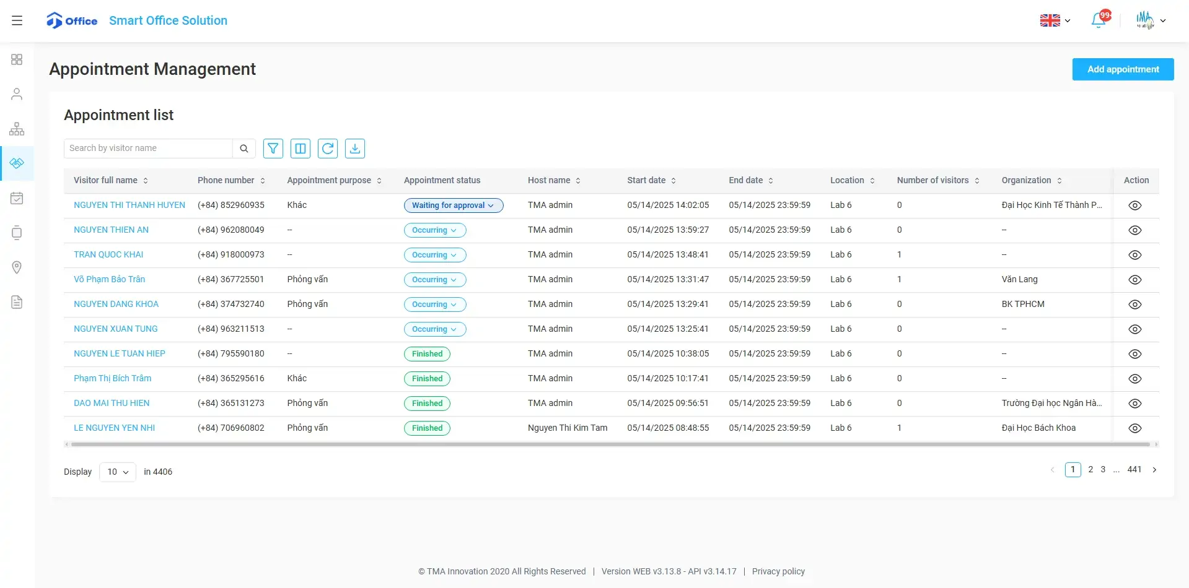View details for LE NGUYEN YEN NHI
Image resolution: width=1189 pixels, height=588 pixels.
[x=1134, y=428]
